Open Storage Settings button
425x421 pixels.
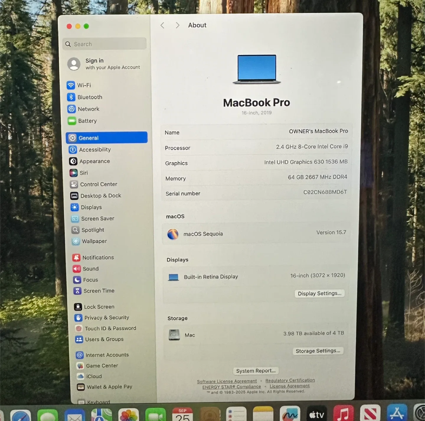318,351
